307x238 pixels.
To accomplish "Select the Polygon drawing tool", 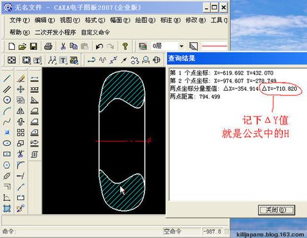I will pos(7,165).
